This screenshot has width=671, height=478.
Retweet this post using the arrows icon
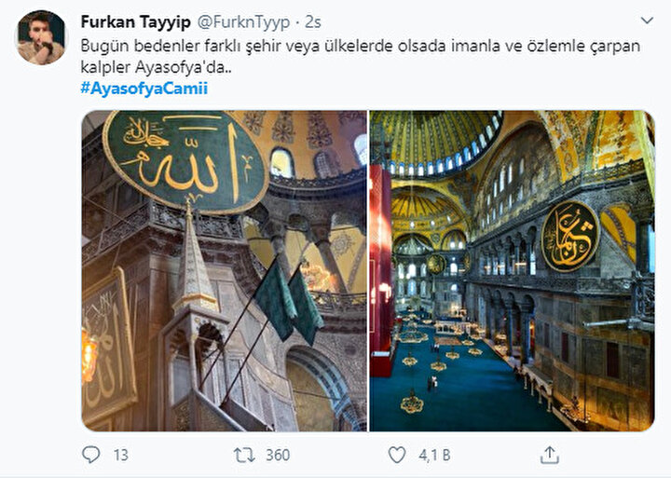coord(244,455)
